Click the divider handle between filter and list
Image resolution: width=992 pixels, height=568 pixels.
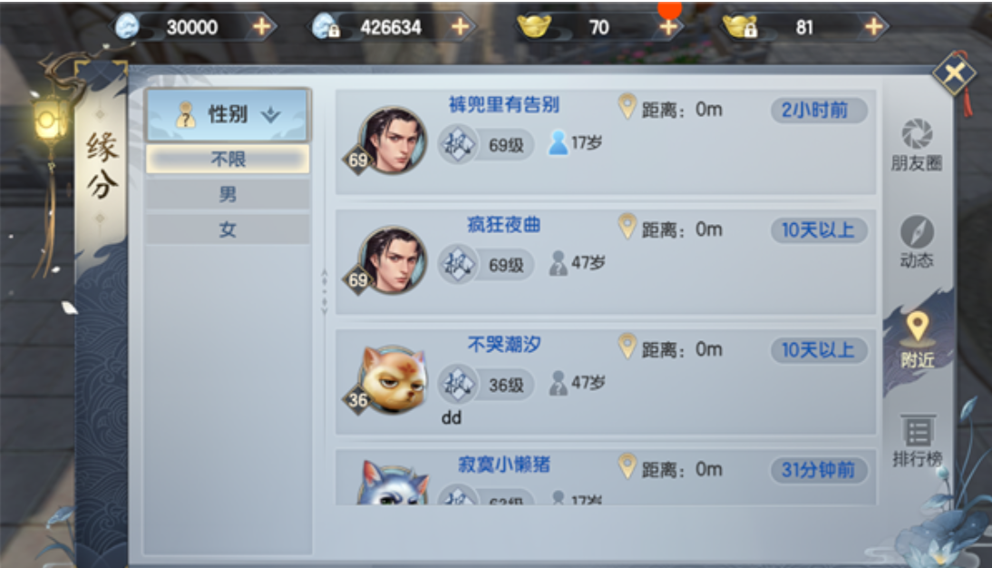[x=324, y=292]
